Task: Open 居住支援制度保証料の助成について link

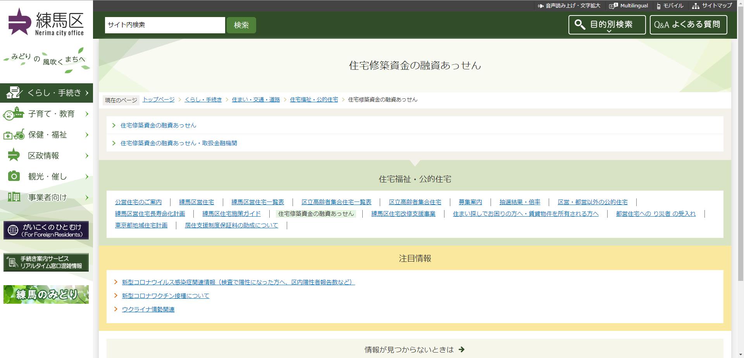Action: (x=231, y=225)
